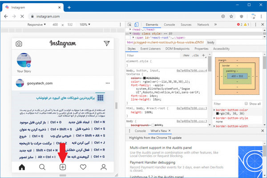The width and height of the screenshot is (267, 178).
Task: Click the Your Story avatar
Action: (24, 60)
